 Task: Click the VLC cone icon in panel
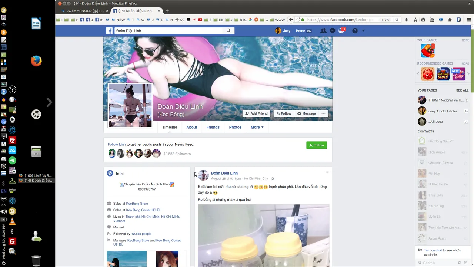12,222
